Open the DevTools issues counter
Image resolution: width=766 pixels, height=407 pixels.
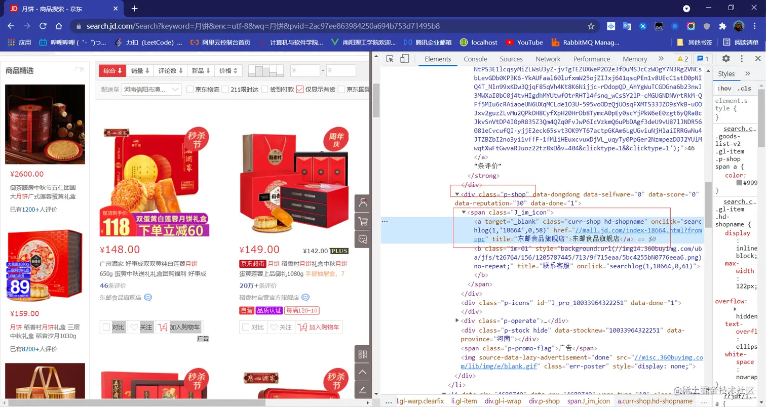(703, 59)
